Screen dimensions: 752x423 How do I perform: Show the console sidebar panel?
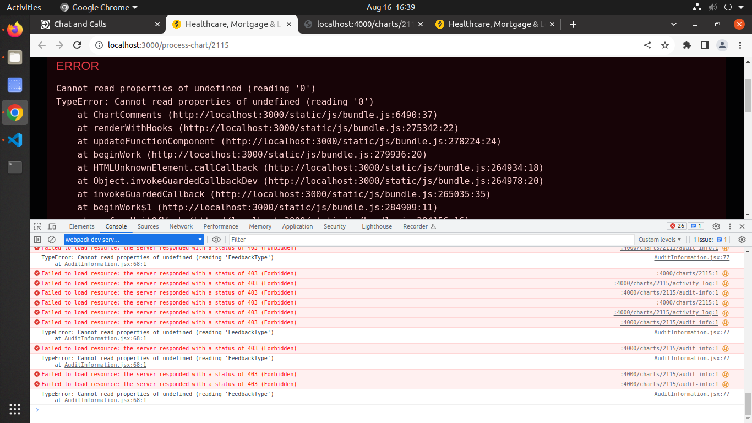click(37, 240)
